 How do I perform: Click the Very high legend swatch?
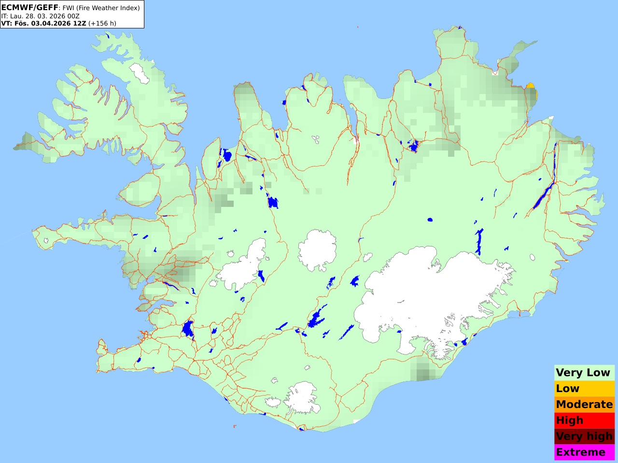pos(584,436)
